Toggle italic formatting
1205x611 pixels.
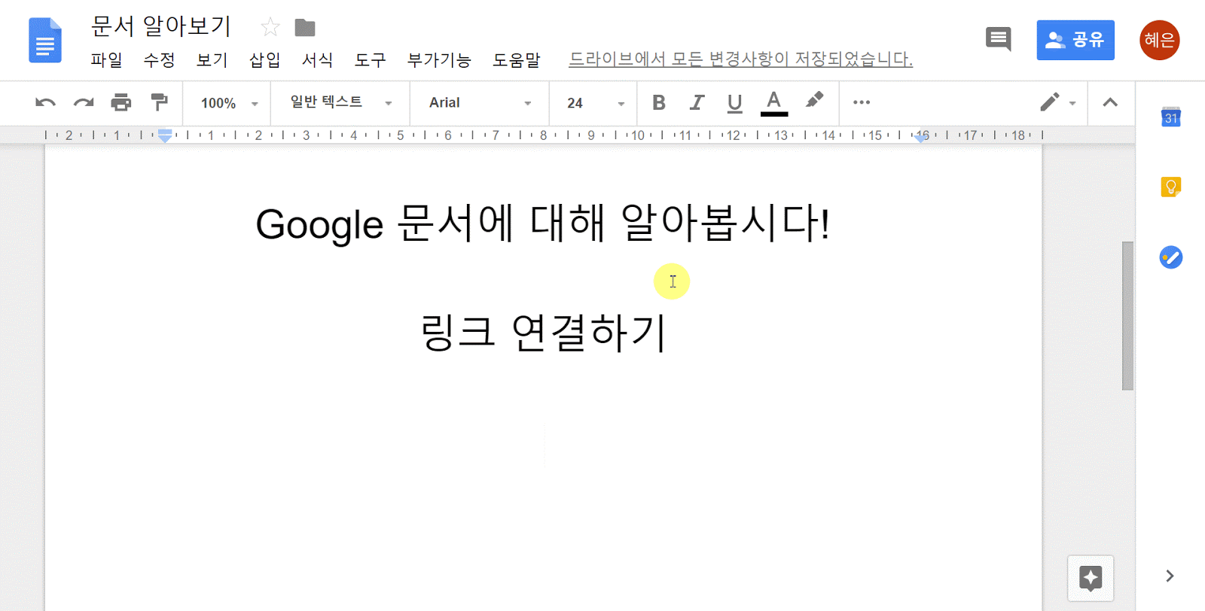point(697,102)
